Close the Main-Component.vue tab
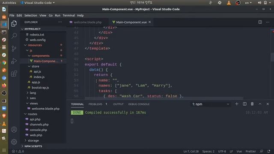 [x=149, y=22]
